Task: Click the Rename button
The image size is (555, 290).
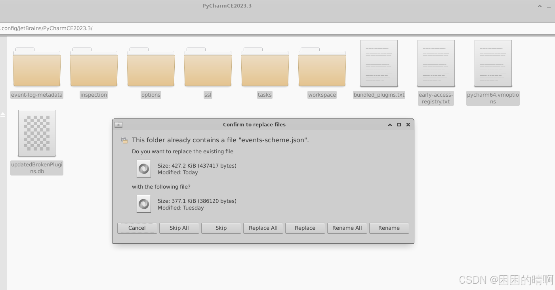Action: (x=389, y=228)
